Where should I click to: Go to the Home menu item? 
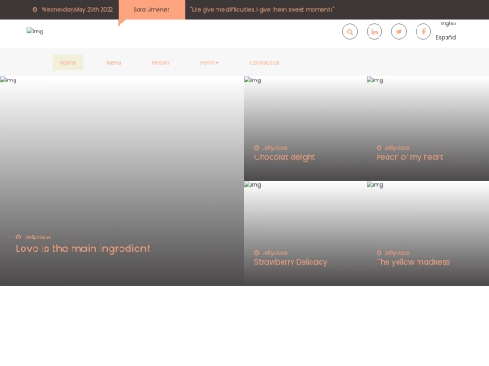(x=68, y=63)
